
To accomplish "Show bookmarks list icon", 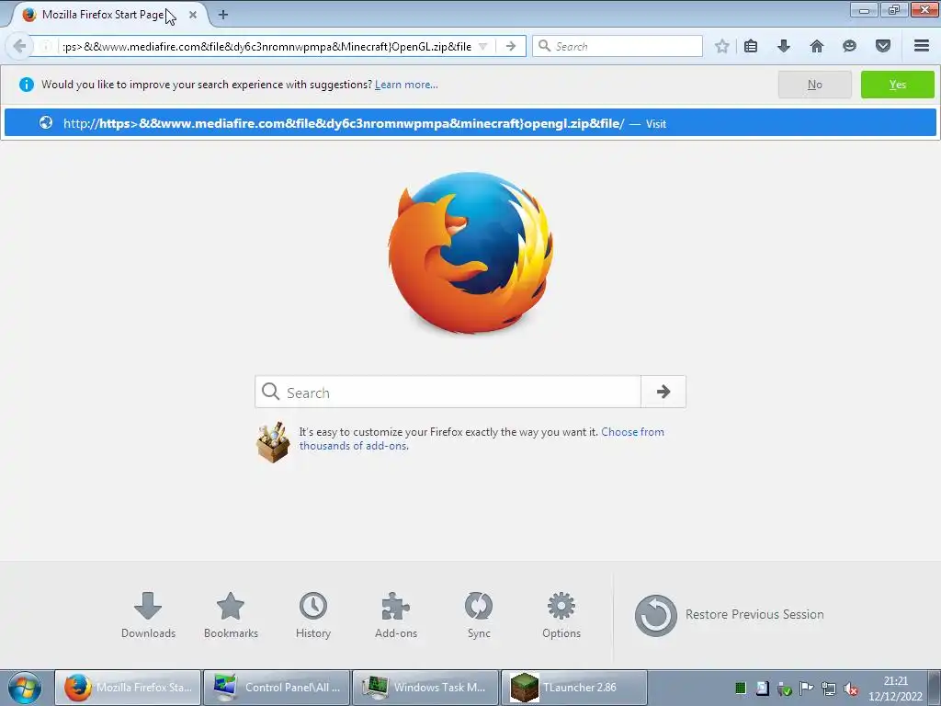I will [751, 46].
